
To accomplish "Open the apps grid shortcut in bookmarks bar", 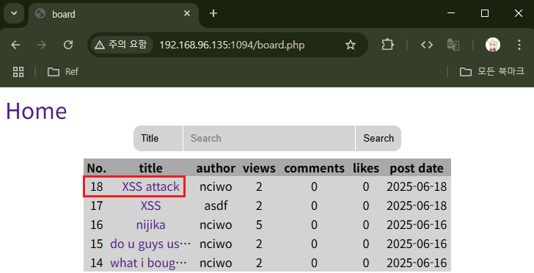I will (x=18, y=72).
